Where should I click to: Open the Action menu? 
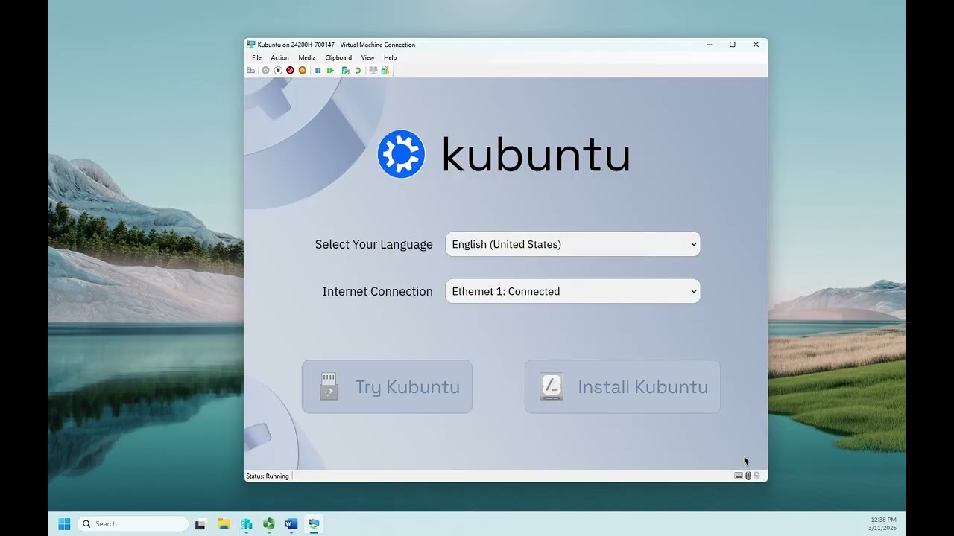[x=279, y=57]
